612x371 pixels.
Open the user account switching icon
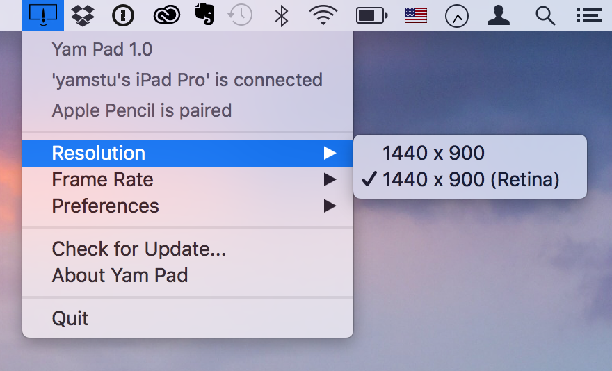[x=499, y=15]
